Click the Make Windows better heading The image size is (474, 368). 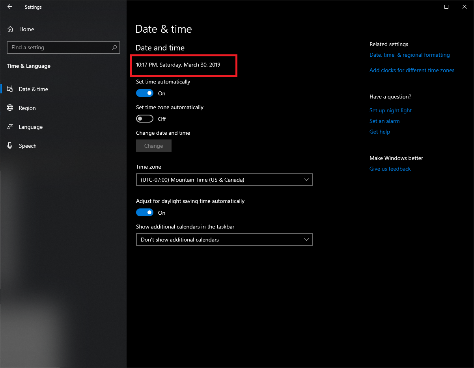click(396, 158)
